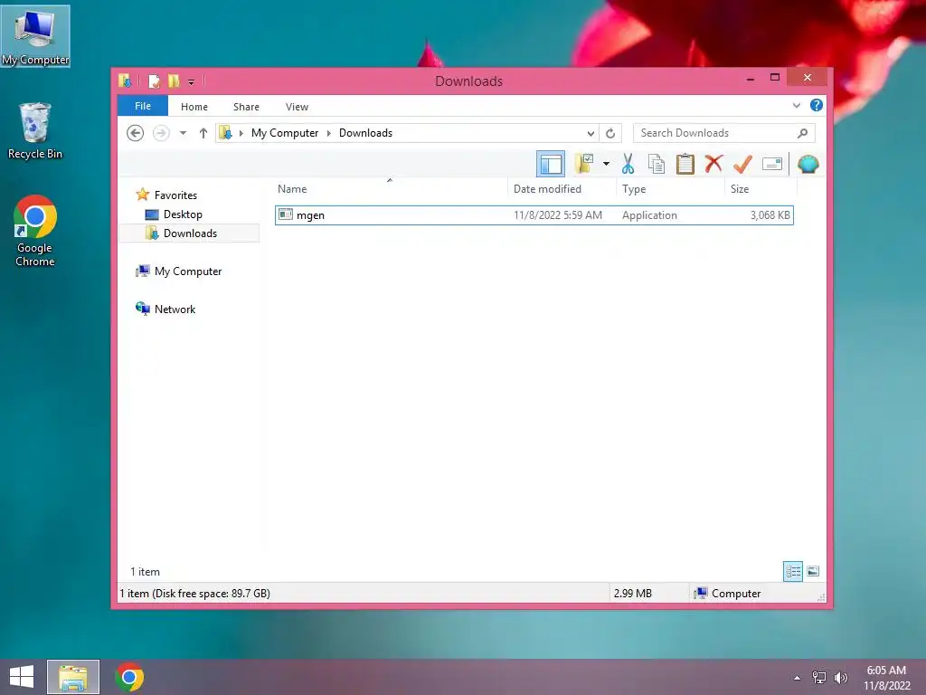
Task: Click the 2.99 MB status bar entry
Action: [x=632, y=594]
